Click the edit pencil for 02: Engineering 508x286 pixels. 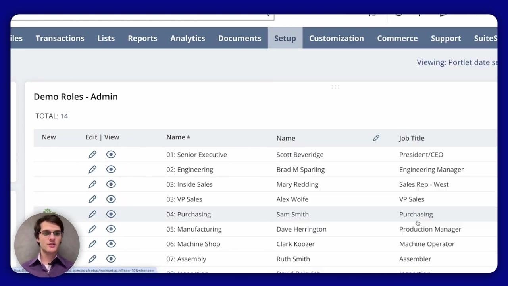click(92, 170)
